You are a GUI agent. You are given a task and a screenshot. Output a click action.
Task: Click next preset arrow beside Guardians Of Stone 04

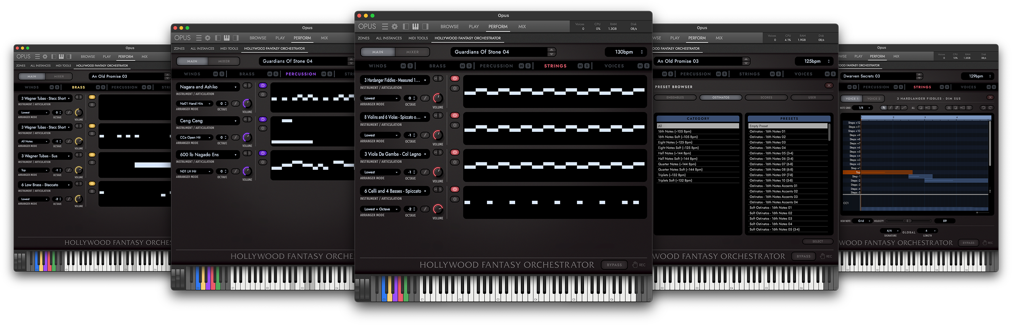(551, 54)
